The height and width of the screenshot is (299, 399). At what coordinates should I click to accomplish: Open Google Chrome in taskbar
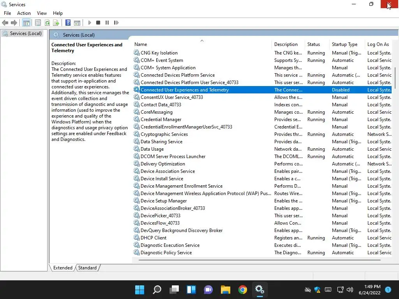tap(242, 290)
